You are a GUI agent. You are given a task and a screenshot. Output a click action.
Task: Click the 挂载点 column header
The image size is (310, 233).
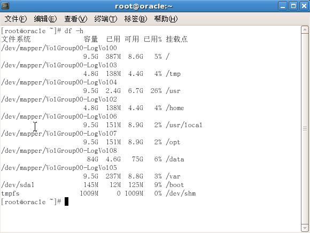tap(177, 39)
